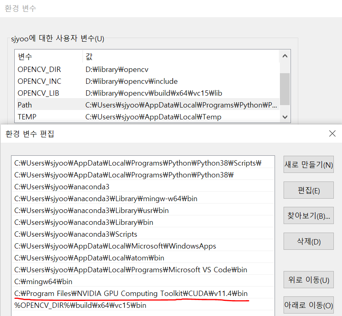The height and width of the screenshot is (316, 342).
Task: Click the 값 column header
Action: pyautogui.click(x=181, y=56)
